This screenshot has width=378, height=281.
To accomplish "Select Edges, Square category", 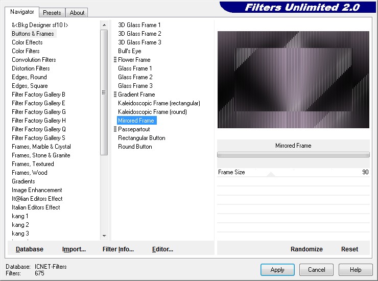I will pos(30,86).
